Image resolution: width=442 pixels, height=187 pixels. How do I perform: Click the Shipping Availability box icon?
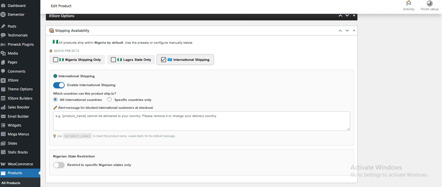pyautogui.click(x=52, y=31)
